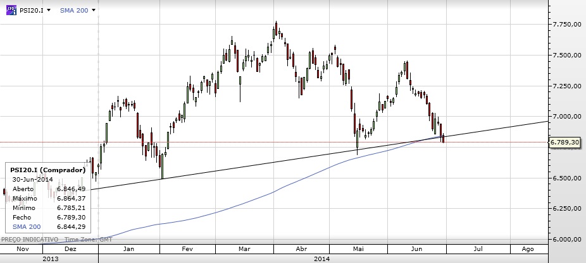Click the Aberto value 6.846,49
586x263 pixels.
(x=71, y=189)
